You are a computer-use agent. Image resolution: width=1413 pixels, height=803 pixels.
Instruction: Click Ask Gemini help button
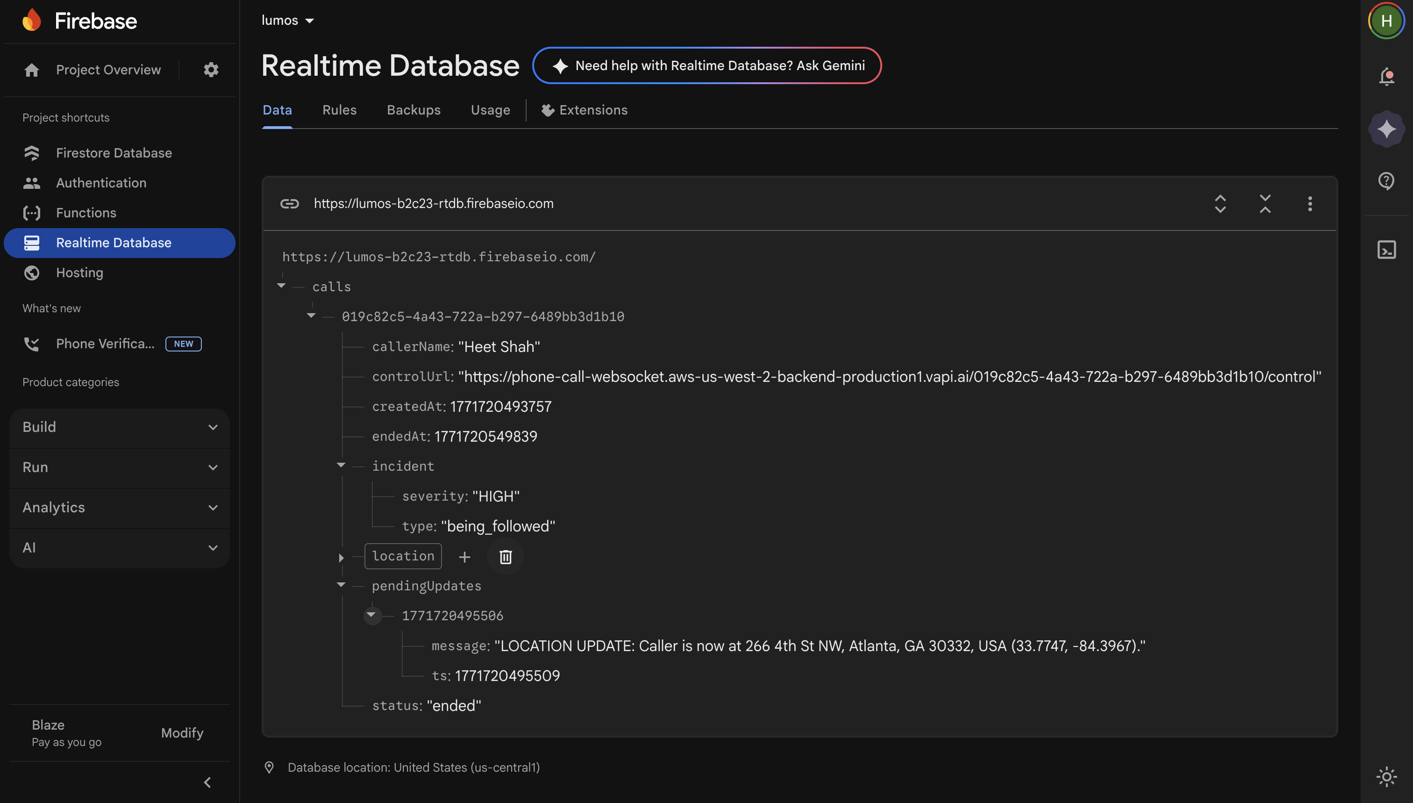(x=707, y=65)
